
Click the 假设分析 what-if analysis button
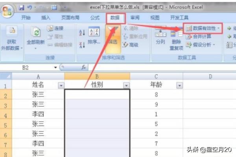pos(200,45)
